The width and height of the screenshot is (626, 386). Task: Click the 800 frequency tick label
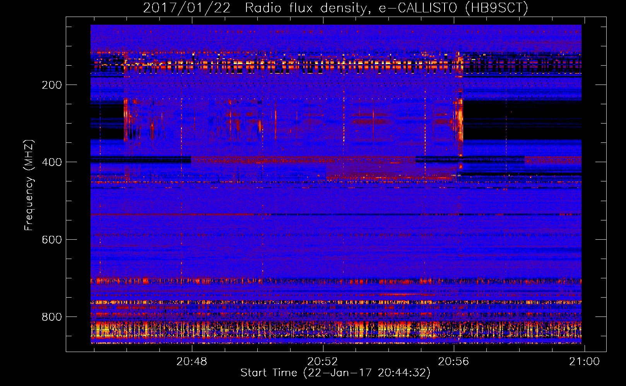[52, 317]
